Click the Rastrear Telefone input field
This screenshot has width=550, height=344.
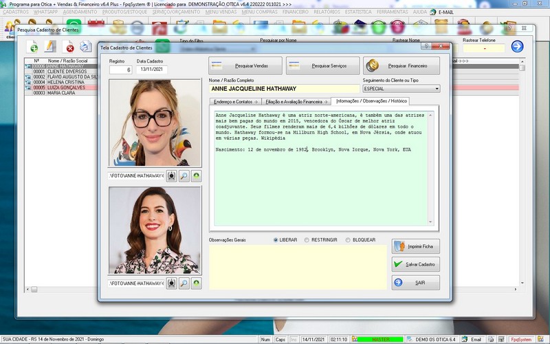pyautogui.click(x=484, y=48)
